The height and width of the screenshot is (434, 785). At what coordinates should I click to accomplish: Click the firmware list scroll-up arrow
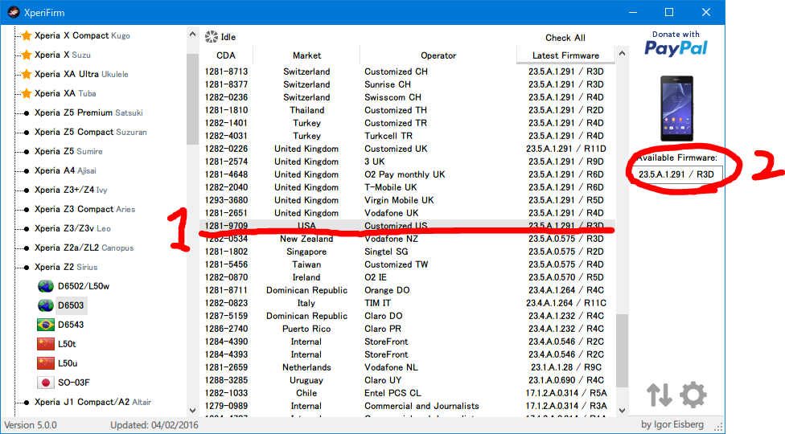[622, 53]
